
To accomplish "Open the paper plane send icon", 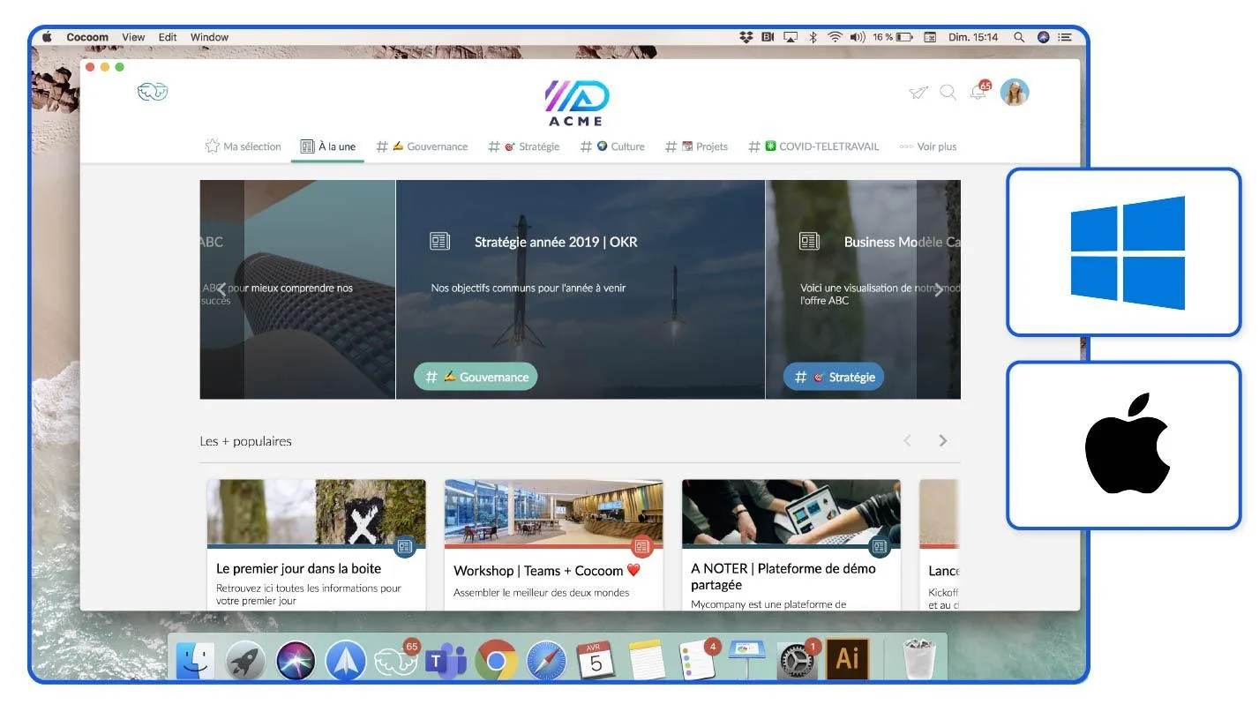I will [x=918, y=92].
